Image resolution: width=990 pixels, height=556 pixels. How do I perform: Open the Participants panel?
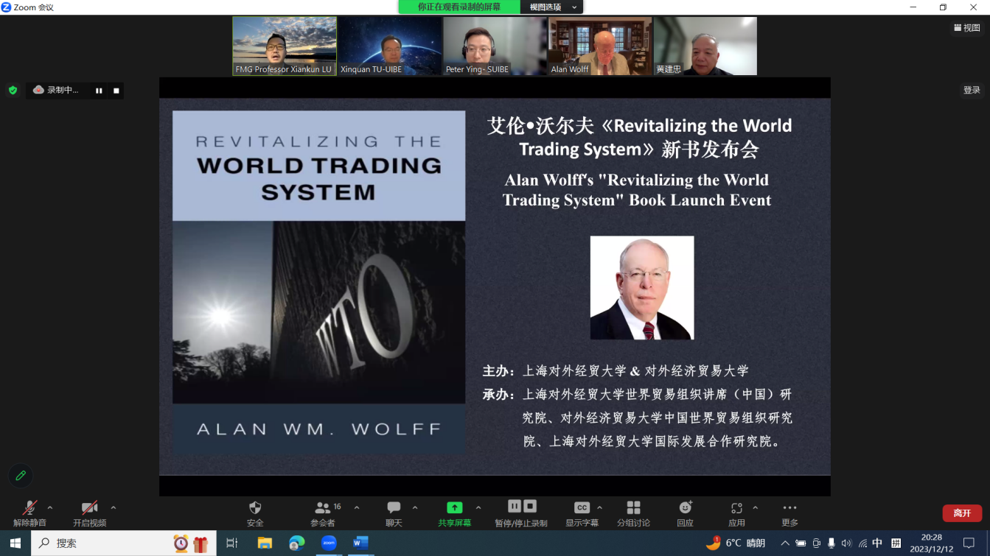(324, 508)
